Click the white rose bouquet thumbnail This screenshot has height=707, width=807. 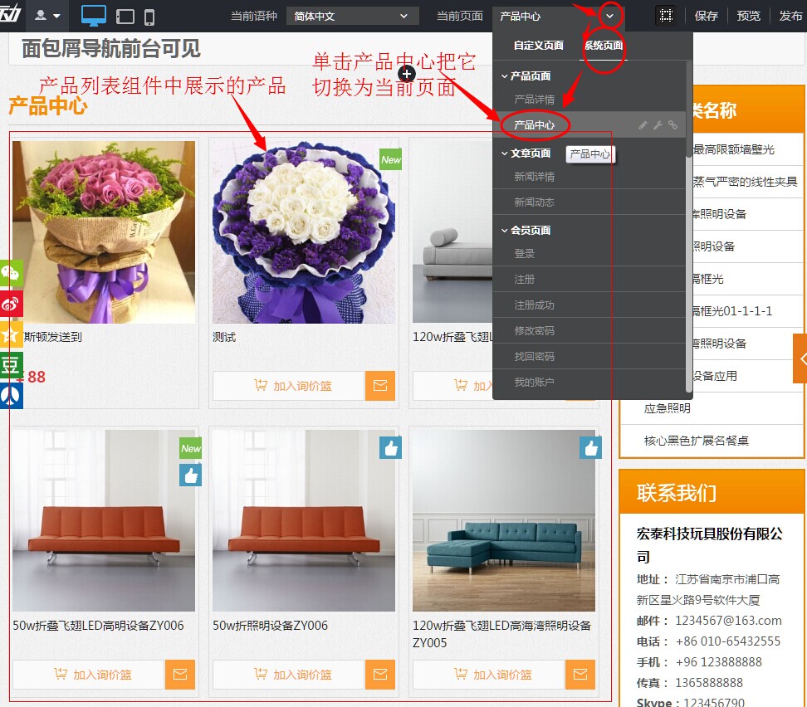(x=304, y=231)
